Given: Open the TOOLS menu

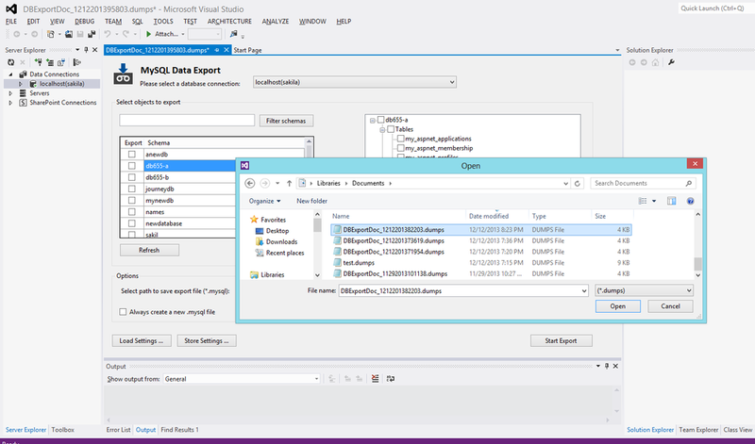Looking at the screenshot, I should pos(163,21).
